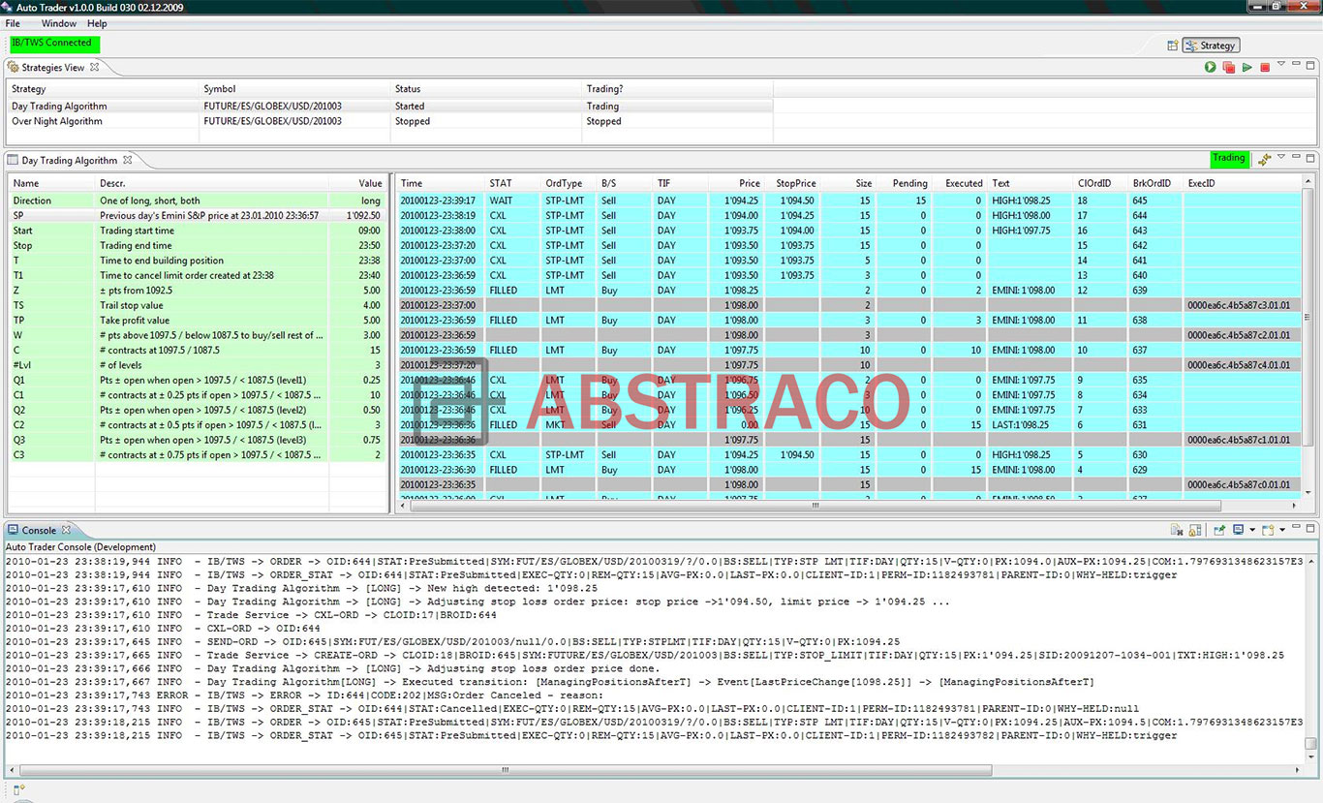Open the Strategies View dropdown menu triangle

(x=1281, y=64)
